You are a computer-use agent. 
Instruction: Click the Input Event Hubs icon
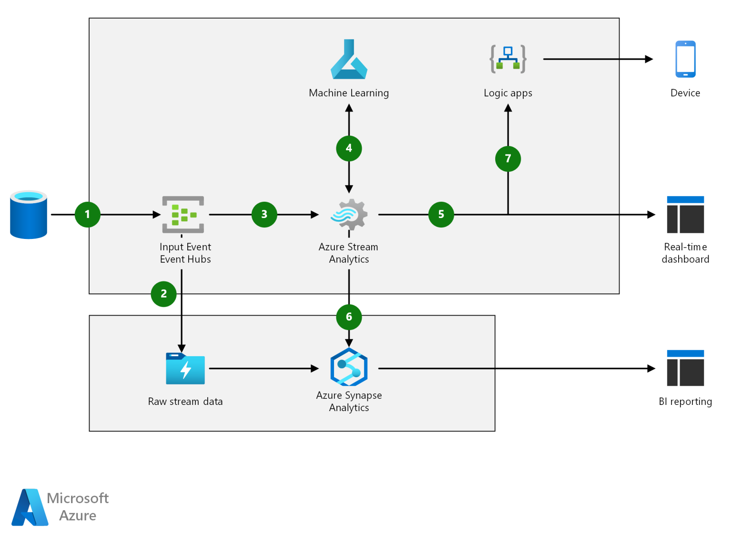pyautogui.click(x=183, y=215)
